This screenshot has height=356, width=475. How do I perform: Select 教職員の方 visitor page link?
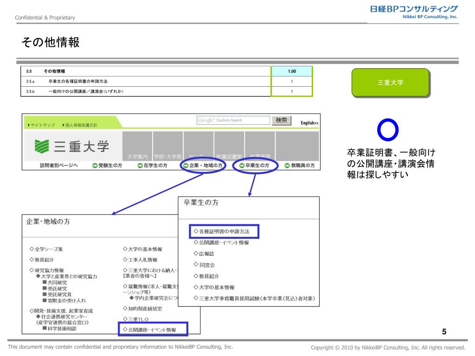pyautogui.click(x=303, y=165)
